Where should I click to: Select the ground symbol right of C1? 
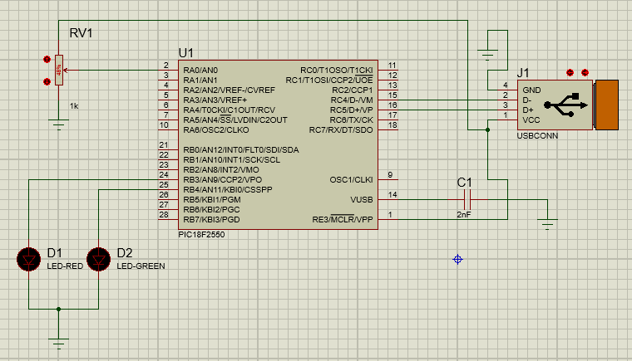click(547, 224)
